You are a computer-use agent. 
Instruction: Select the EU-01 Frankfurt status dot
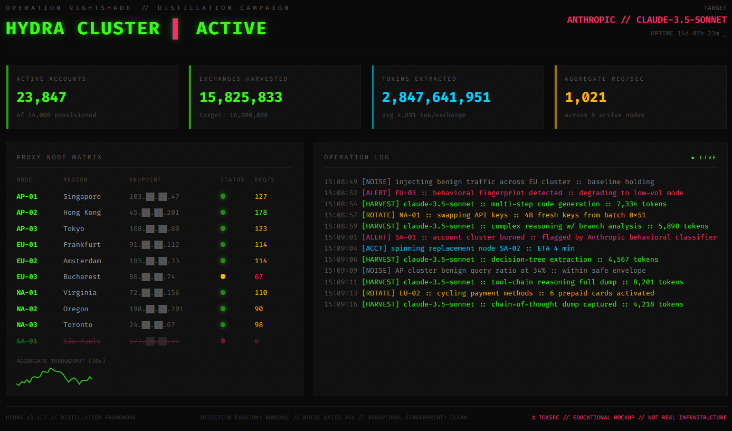click(x=223, y=244)
